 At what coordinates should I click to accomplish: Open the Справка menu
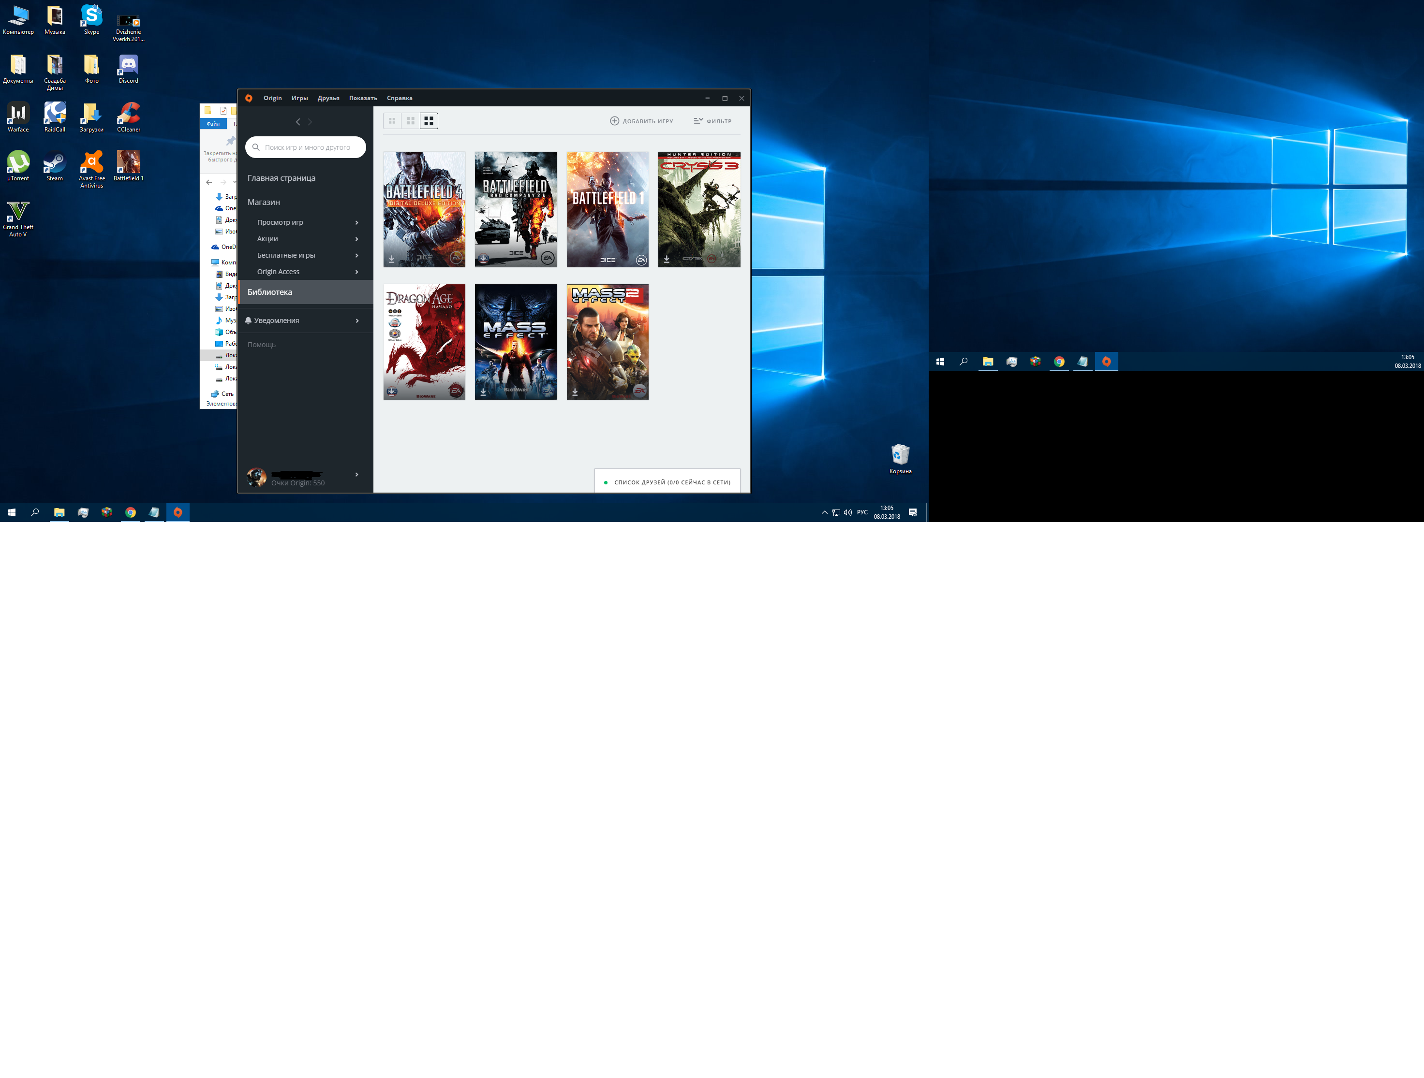[x=399, y=99]
